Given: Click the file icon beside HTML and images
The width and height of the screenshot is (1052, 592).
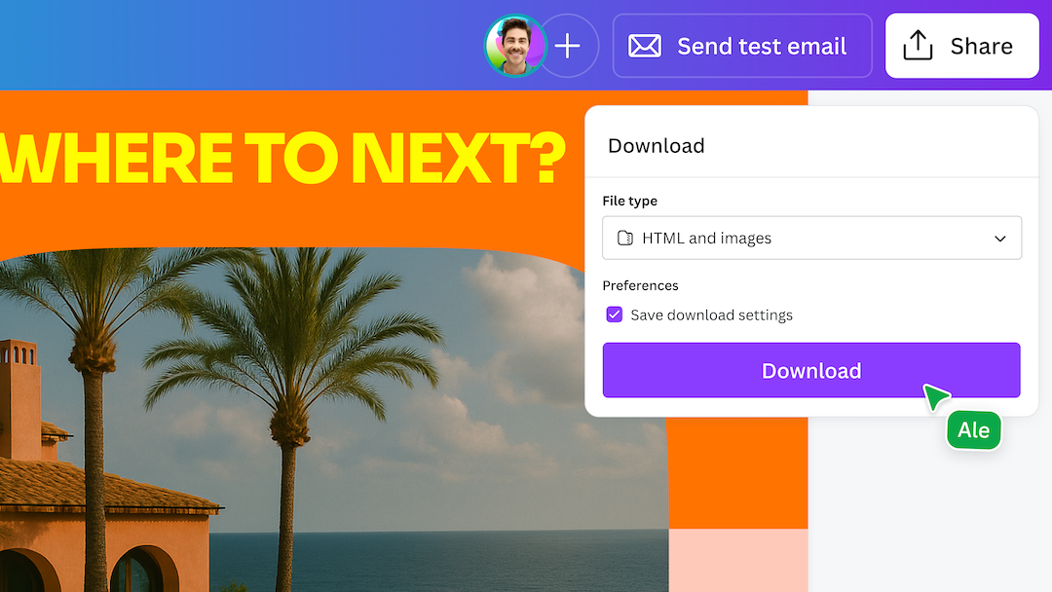Looking at the screenshot, I should (x=624, y=239).
